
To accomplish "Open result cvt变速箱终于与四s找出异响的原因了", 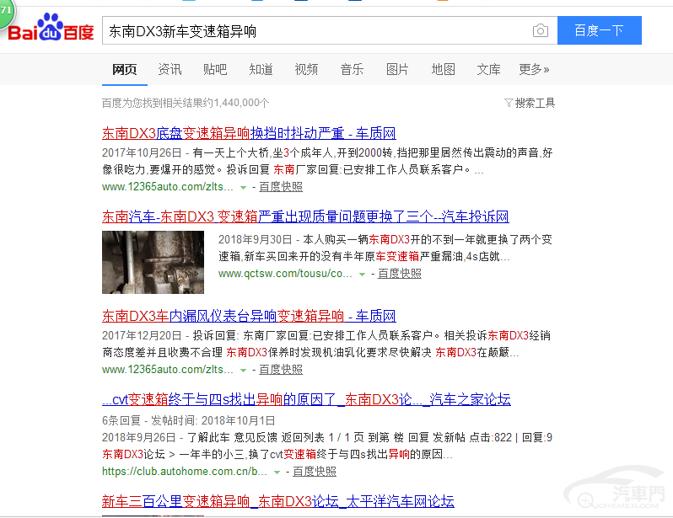I will click(x=306, y=399).
